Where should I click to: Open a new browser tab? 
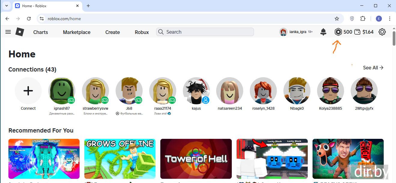pyautogui.click(x=88, y=6)
